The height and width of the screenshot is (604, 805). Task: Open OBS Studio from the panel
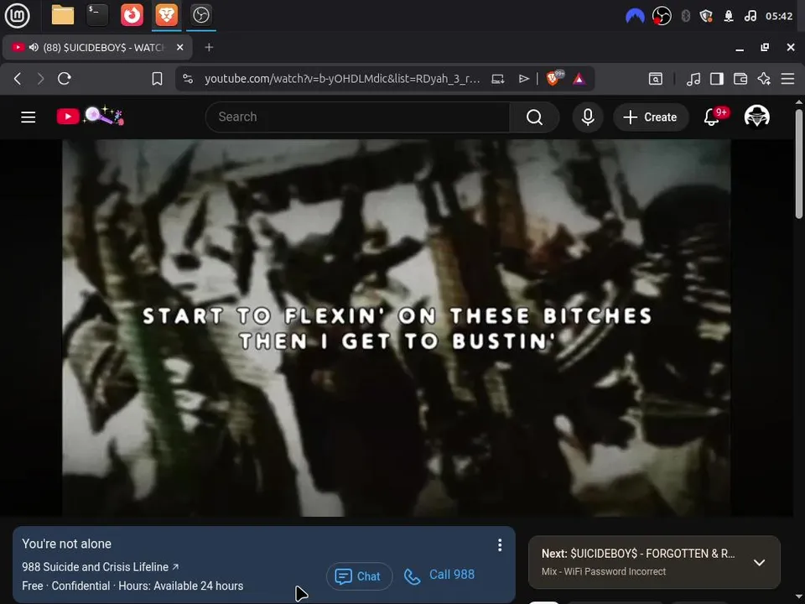(x=200, y=15)
